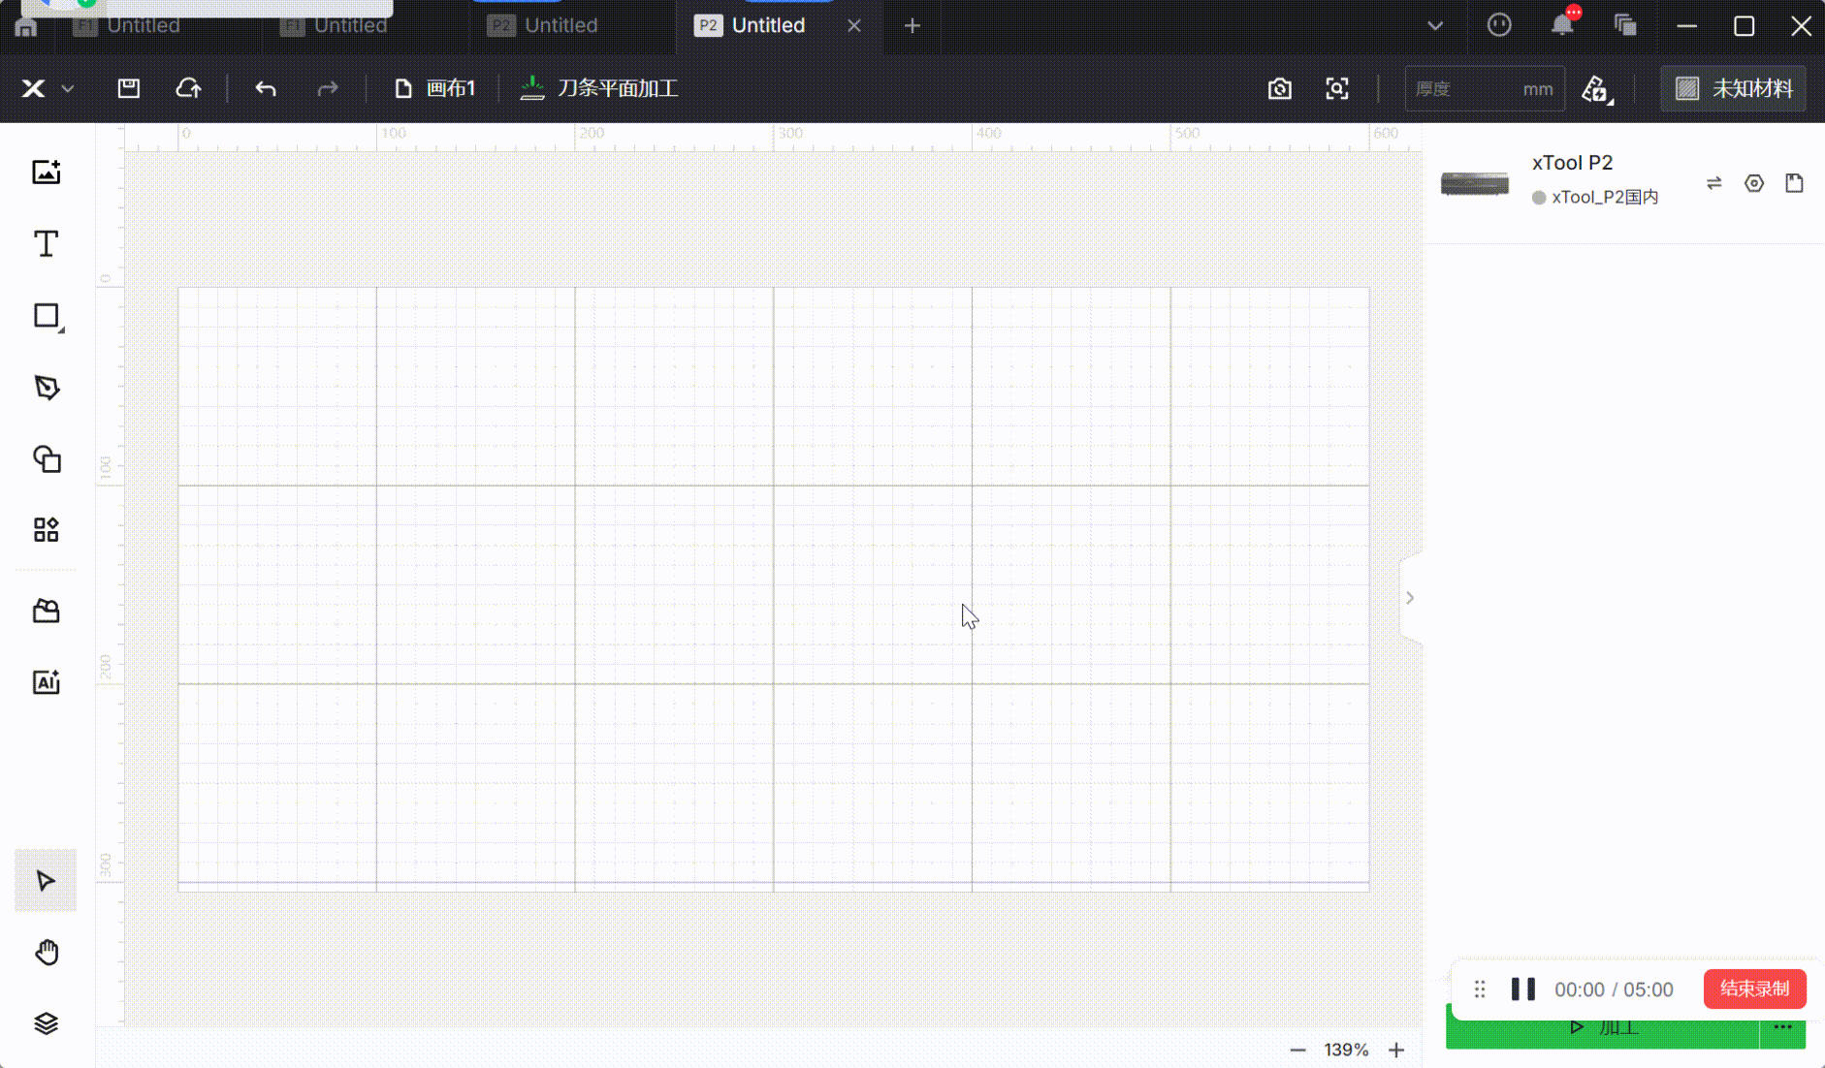This screenshot has height=1068, width=1825.
Task: Click the zoom in plus button
Action: (x=1396, y=1051)
